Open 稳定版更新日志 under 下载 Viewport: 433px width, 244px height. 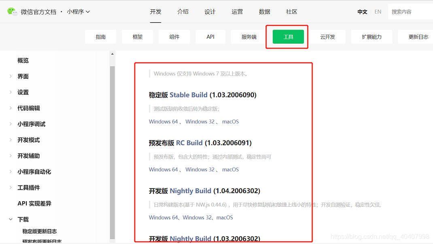click(x=40, y=231)
